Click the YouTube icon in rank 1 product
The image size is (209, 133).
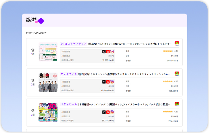tap(108, 52)
